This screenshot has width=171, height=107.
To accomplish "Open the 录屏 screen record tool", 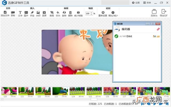I will point(44,13).
